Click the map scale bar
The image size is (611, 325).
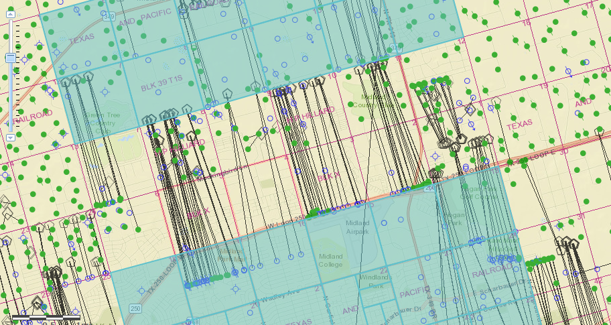coord(46,317)
